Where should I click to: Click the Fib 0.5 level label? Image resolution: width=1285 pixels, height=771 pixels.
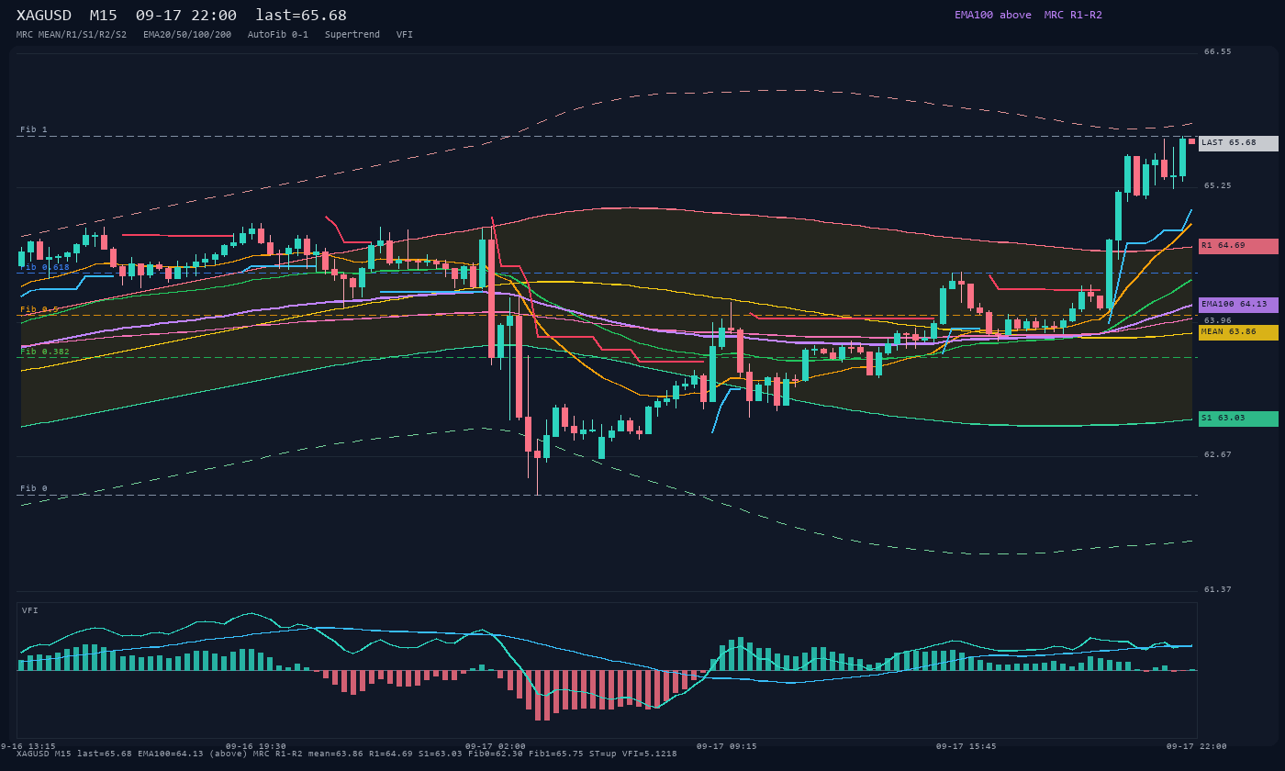pyautogui.click(x=39, y=309)
